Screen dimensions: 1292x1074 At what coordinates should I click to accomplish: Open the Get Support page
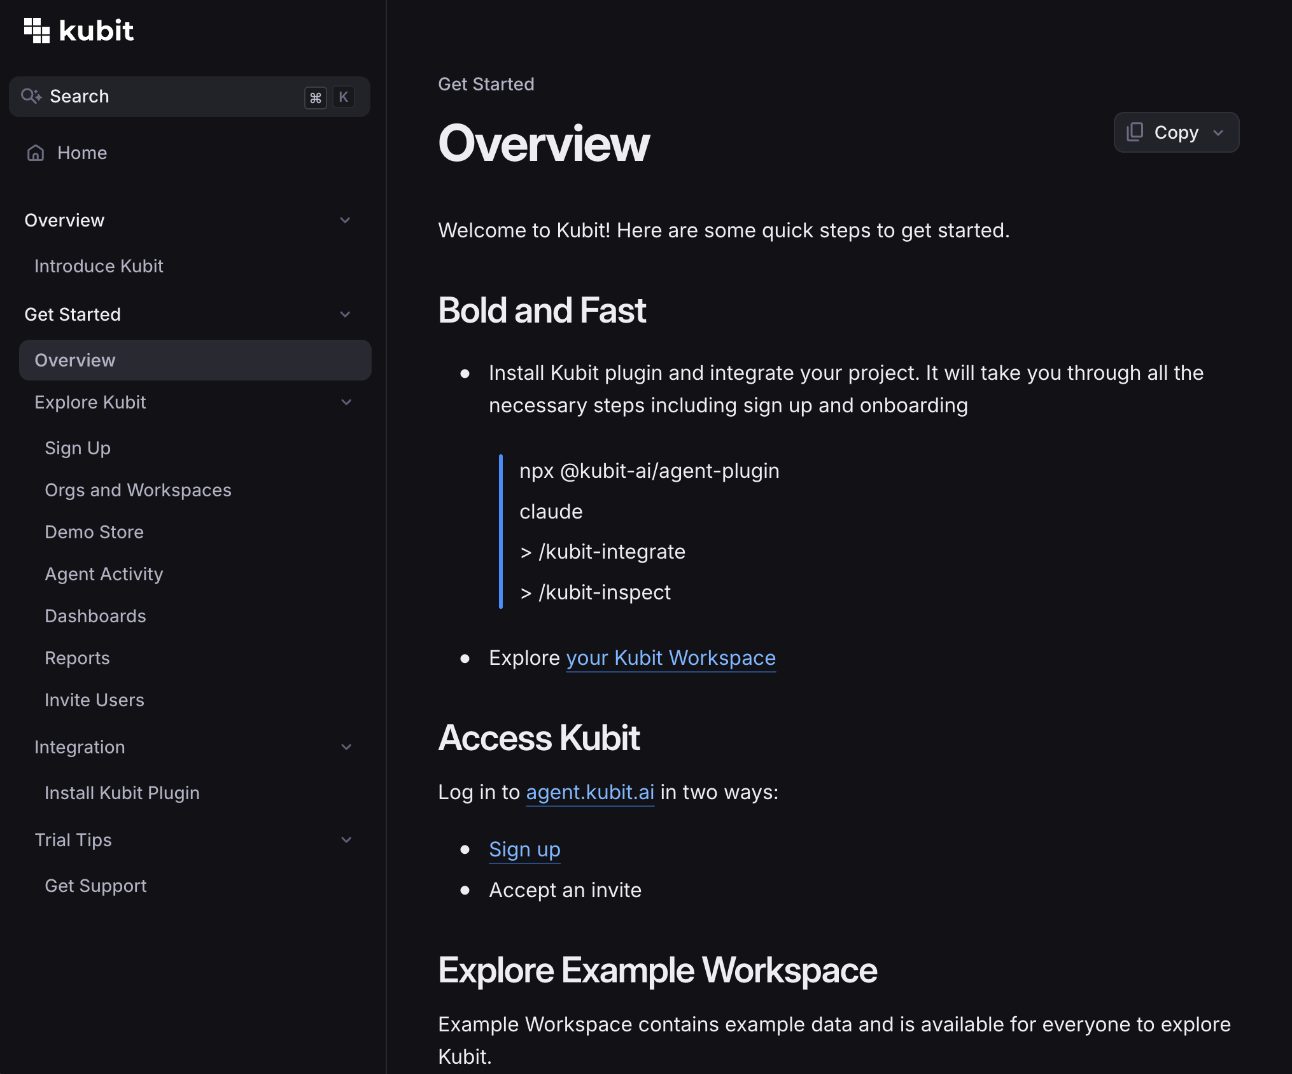pyautogui.click(x=95, y=886)
